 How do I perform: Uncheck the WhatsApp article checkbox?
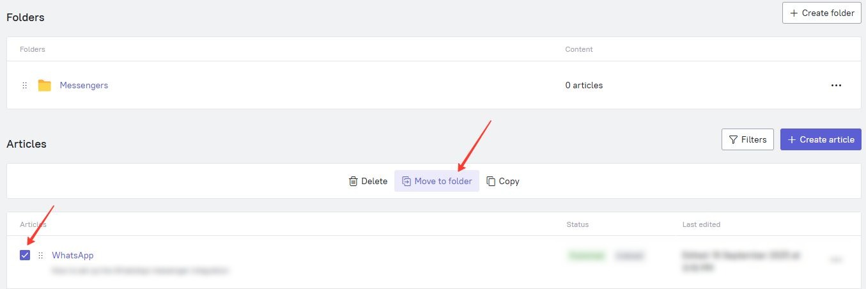pos(25,256)
